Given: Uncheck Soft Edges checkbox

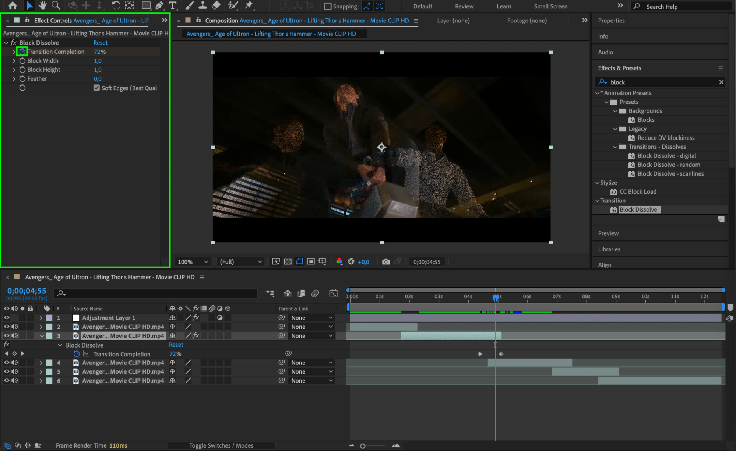Looking at the screenshot, I should point(96,88).
